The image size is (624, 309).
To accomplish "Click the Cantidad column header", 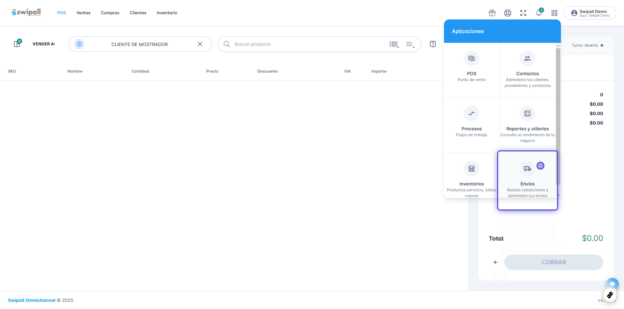I will point(140,71).
